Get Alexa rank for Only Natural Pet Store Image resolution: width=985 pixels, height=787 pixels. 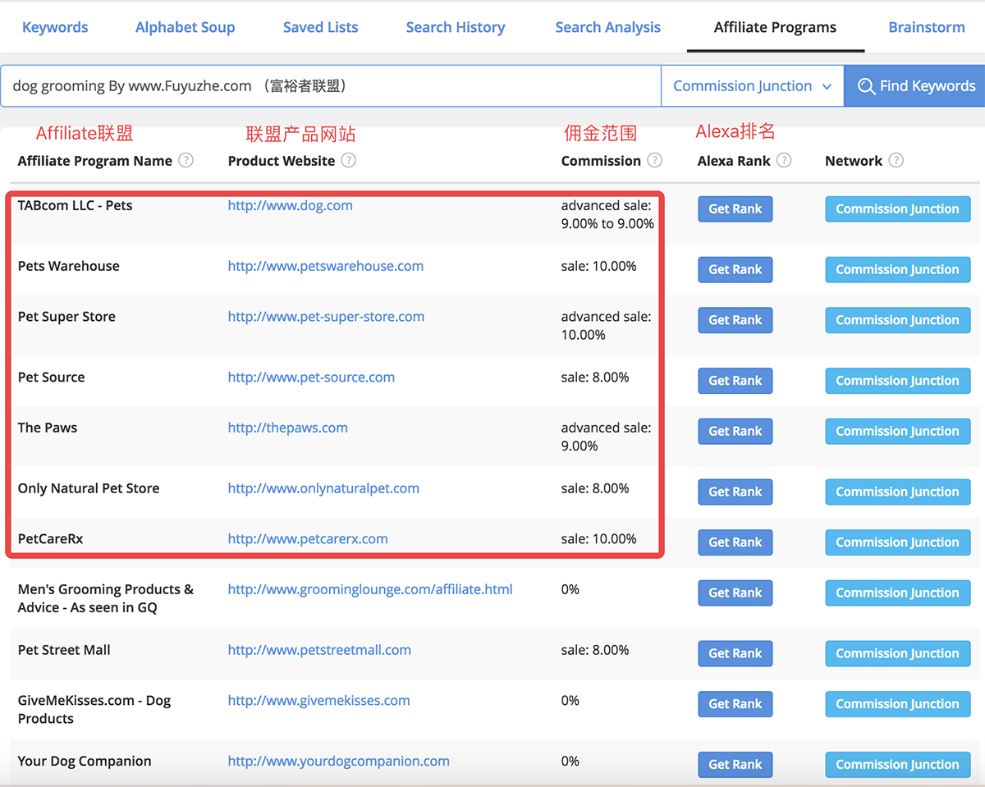(x=735, y=492)
